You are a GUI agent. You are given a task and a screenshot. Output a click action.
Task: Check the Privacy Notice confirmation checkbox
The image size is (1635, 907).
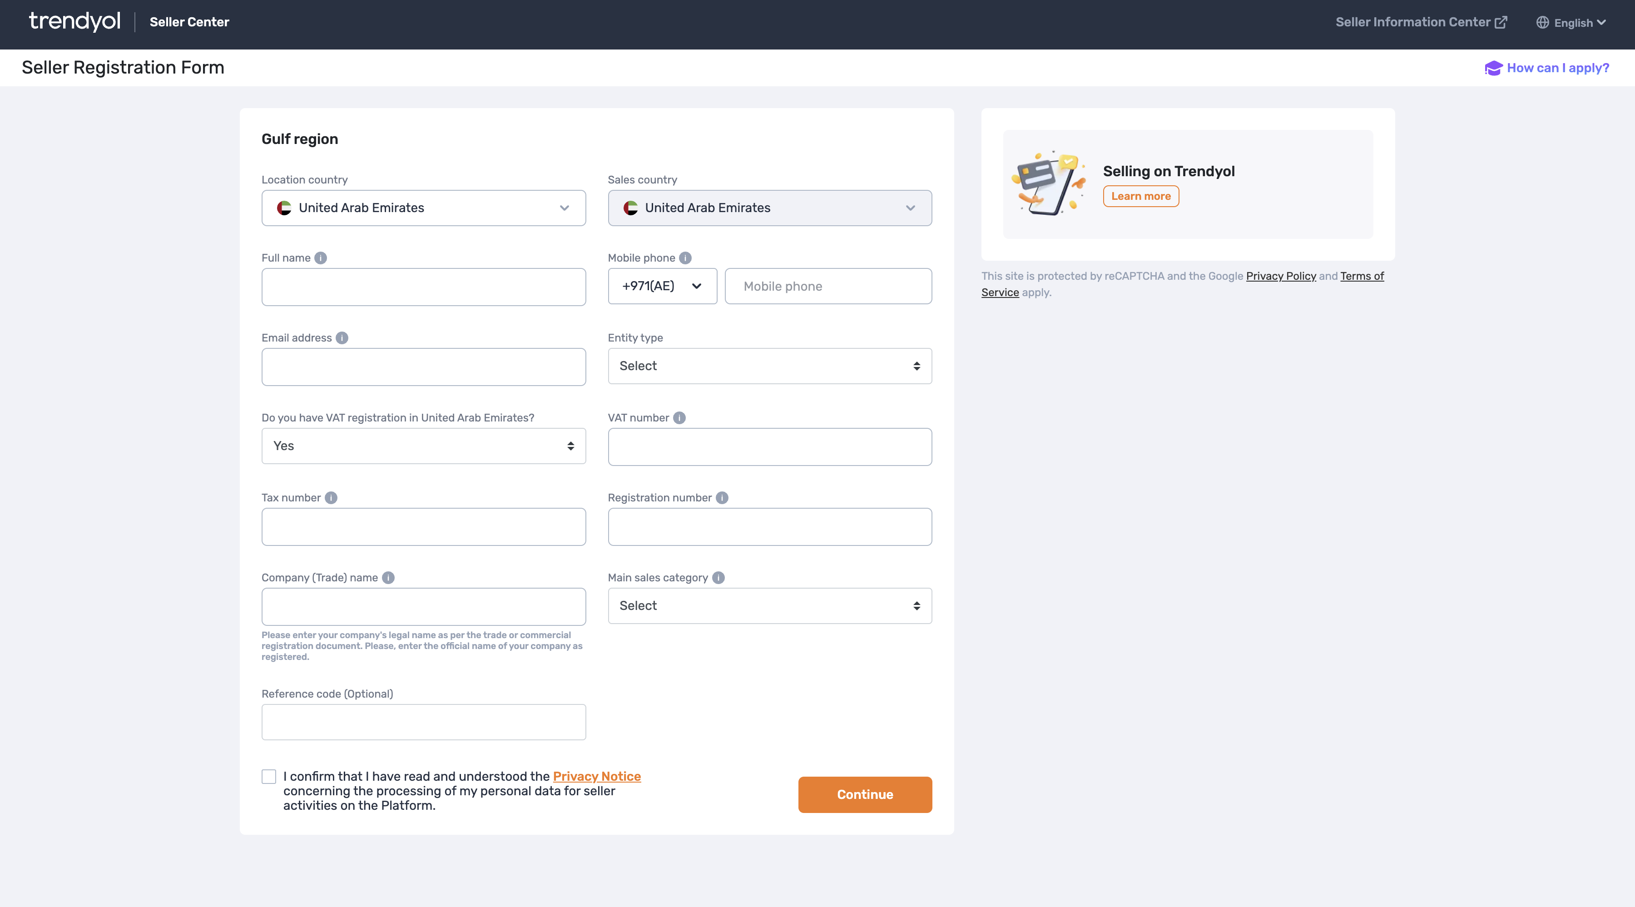(x=269, y=776)
